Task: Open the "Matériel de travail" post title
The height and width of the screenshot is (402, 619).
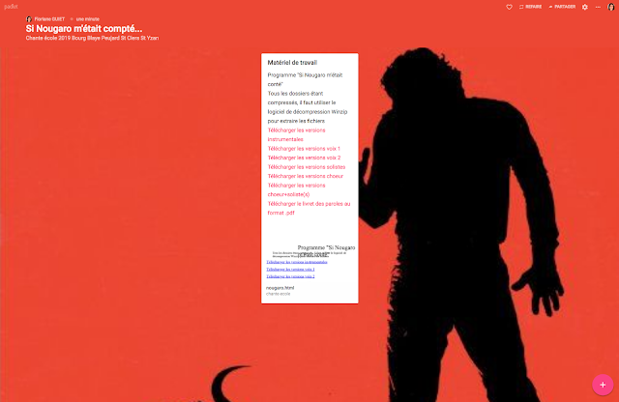Action: tap(292, 63)
